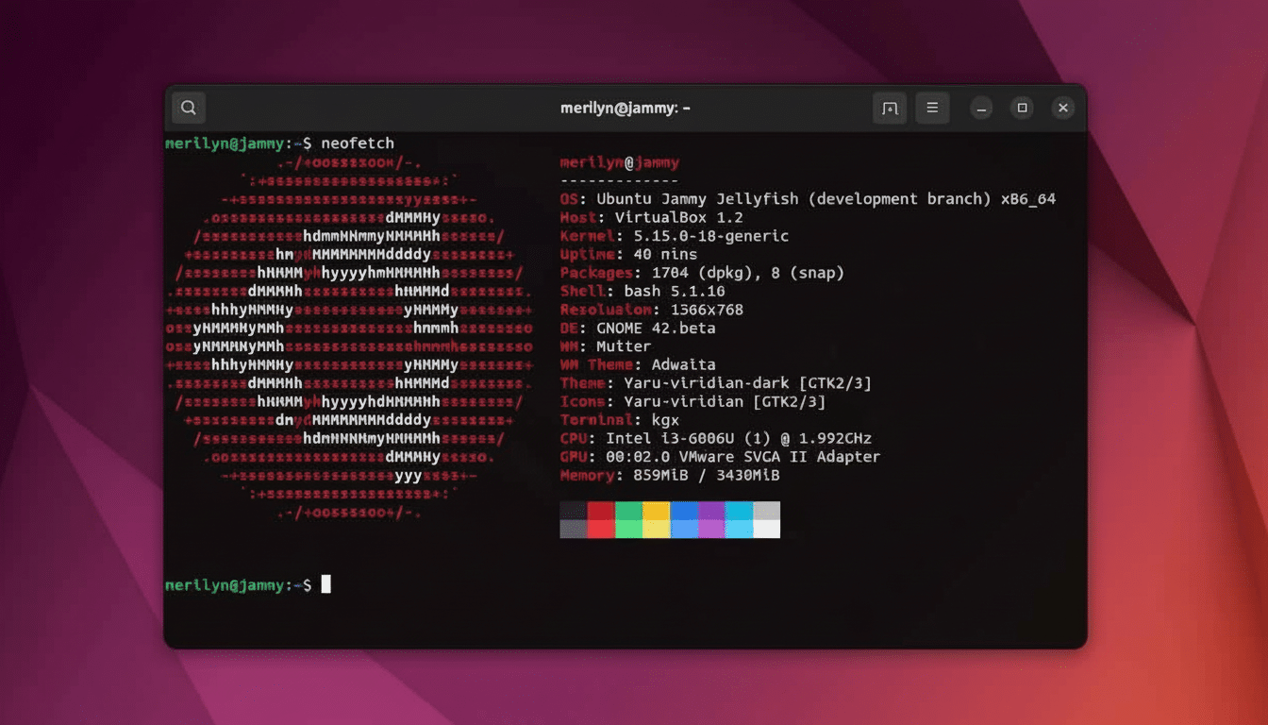Click the magnifier icon in the header bar
The image size is (1268, 725).
tap(188, 108)
